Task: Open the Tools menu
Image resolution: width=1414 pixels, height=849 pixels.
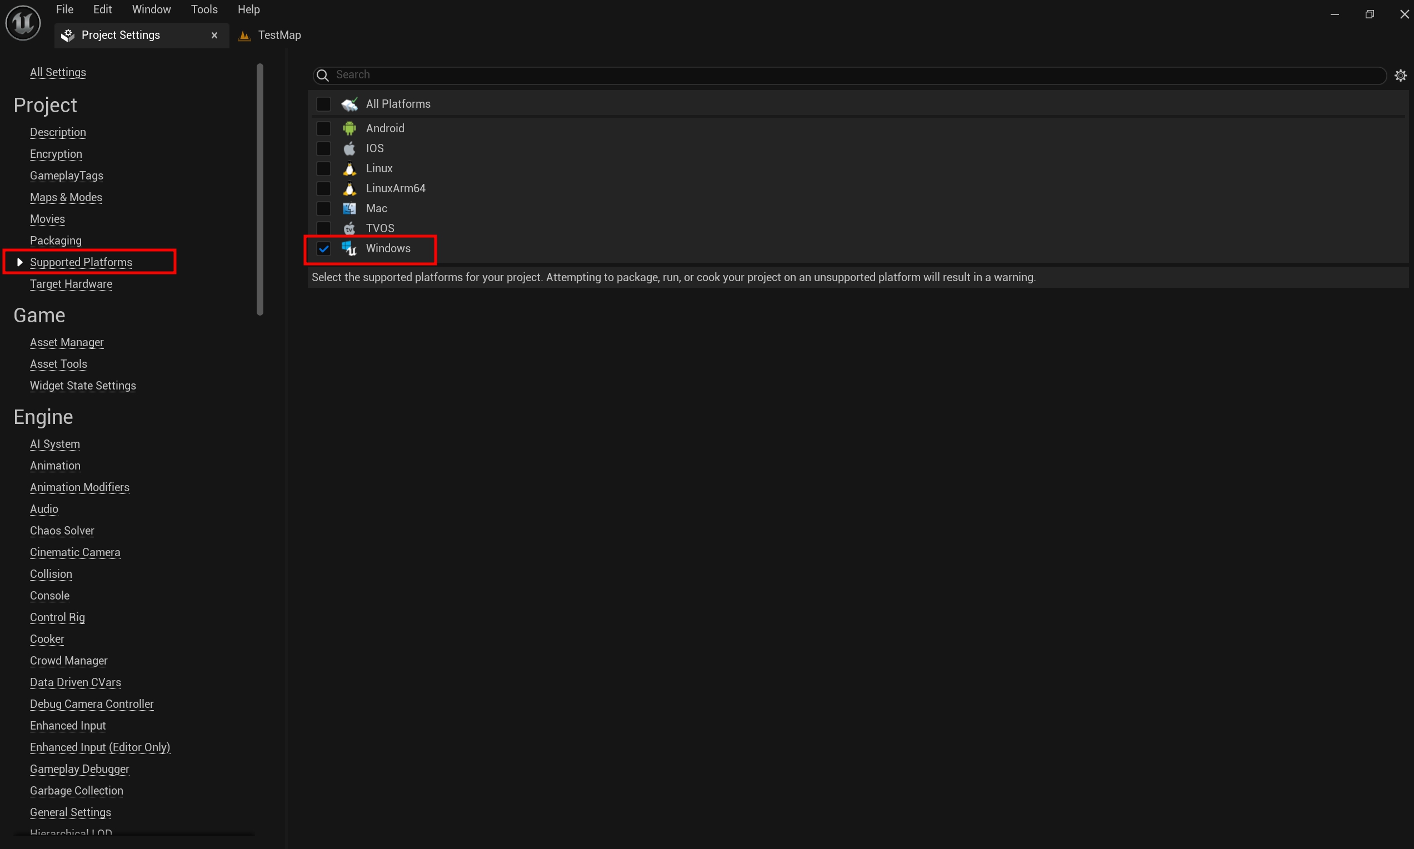Action: tap(204, 10)
